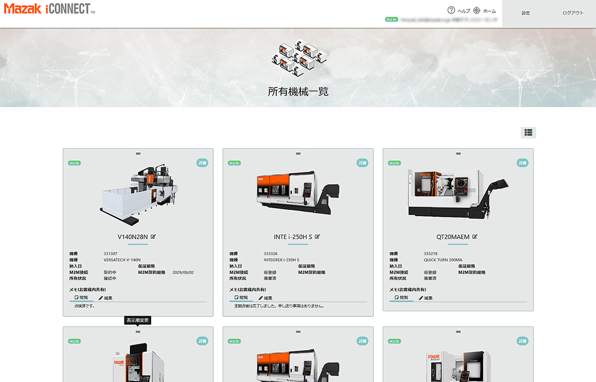Click the reorder handle under 表示順変更 tooltip
This screenshot has height=382, width=596.
(138, 332)
